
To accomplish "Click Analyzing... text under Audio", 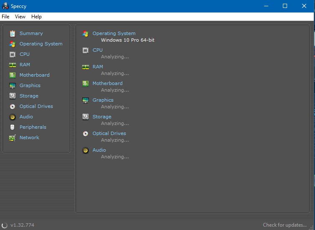I will tap(115, 157).
